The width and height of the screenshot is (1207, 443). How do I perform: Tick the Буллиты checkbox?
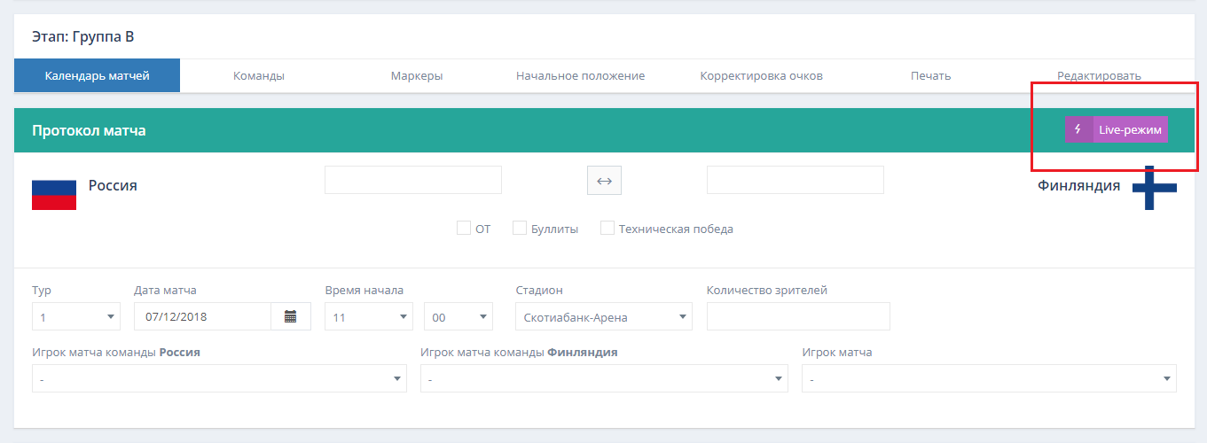coord(520,228)
